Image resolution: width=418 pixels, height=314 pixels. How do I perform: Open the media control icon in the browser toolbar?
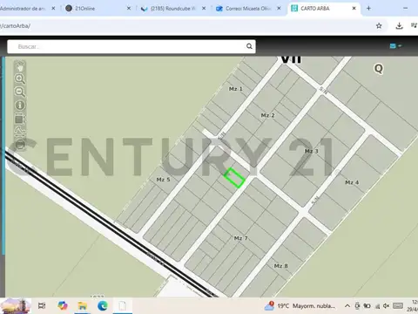pyautogui.click(x=414, y=25)
